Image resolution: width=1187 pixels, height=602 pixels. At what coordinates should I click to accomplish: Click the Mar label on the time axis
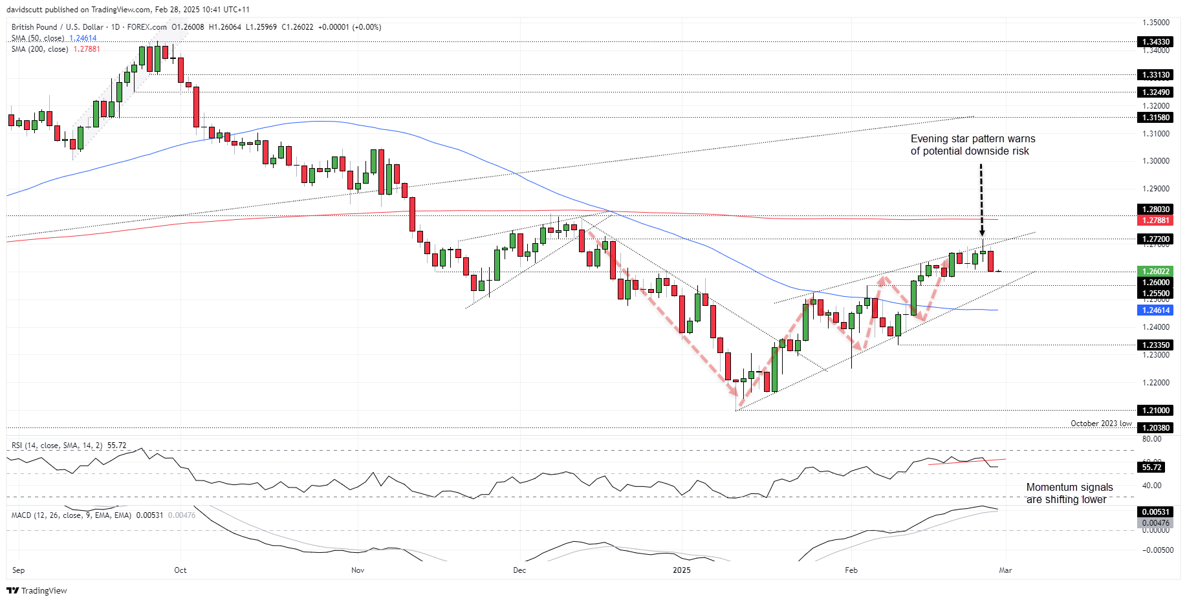click(x=1005, y=570)
